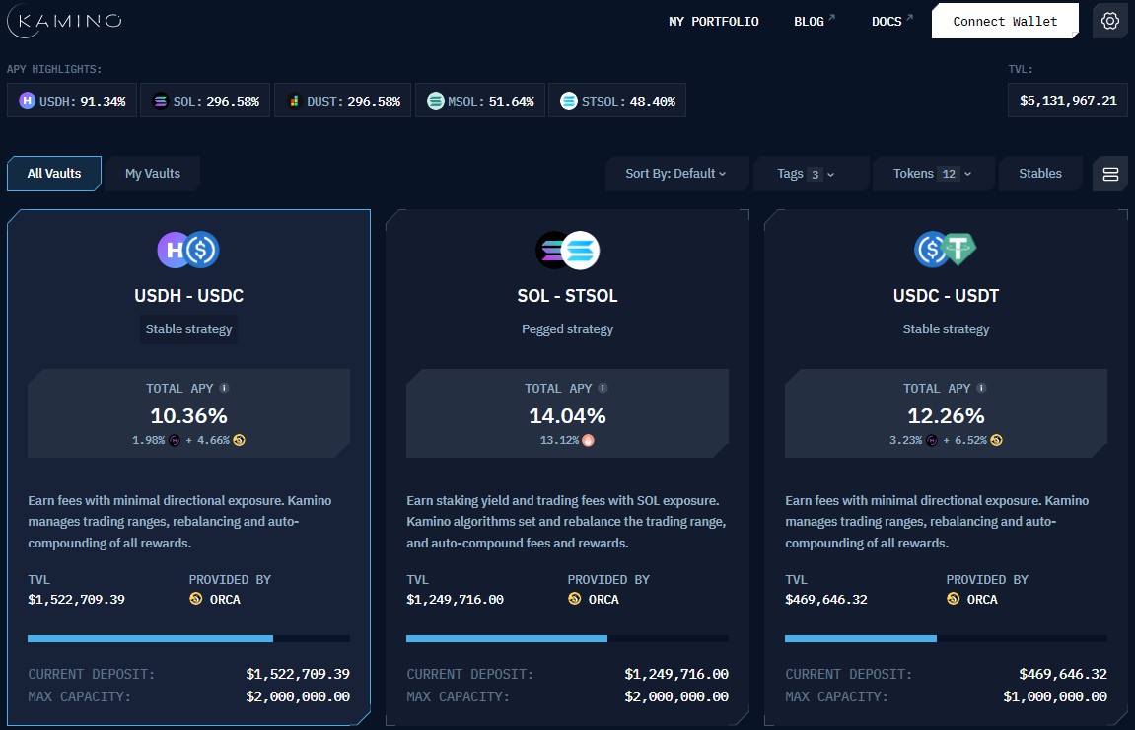Click the 14.04% total APY value
This screenshot has width=1135, height=730.
click(x=568, y=415)
